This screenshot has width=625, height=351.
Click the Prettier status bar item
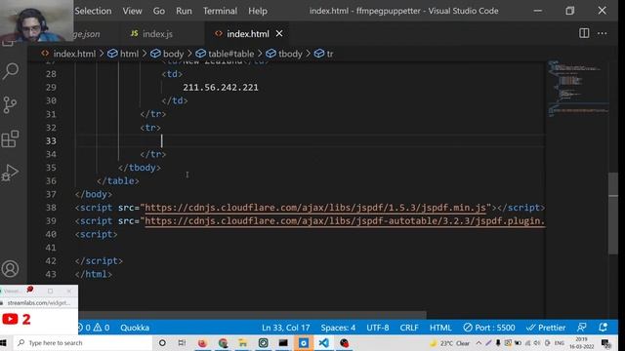tap(546, 328)
